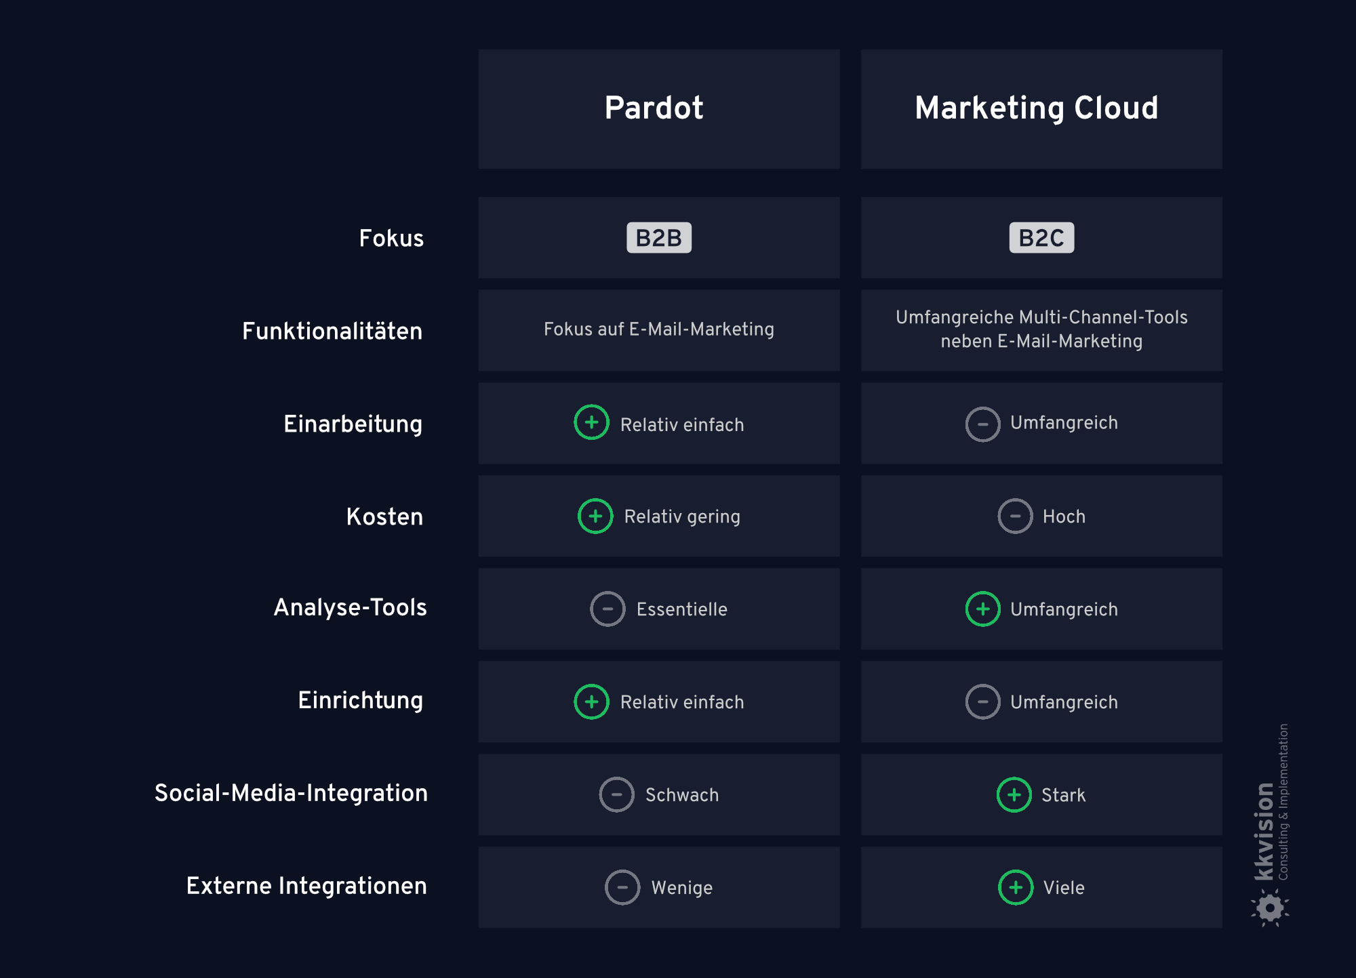
Task: Click the grey minus icon next to 'Hoch'
Action: 1015,516
